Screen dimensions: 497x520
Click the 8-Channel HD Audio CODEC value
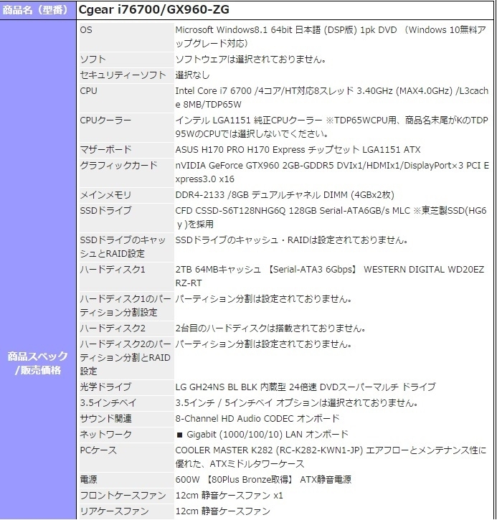tap(257, 419)
